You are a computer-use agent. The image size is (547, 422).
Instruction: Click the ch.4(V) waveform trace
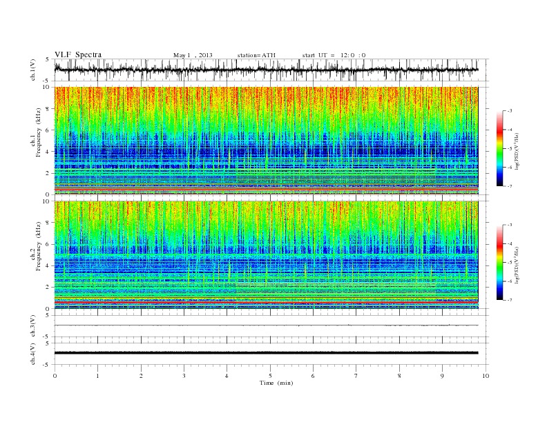click(x=266, y=353)
